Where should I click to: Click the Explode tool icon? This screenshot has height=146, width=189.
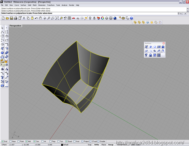7,61
